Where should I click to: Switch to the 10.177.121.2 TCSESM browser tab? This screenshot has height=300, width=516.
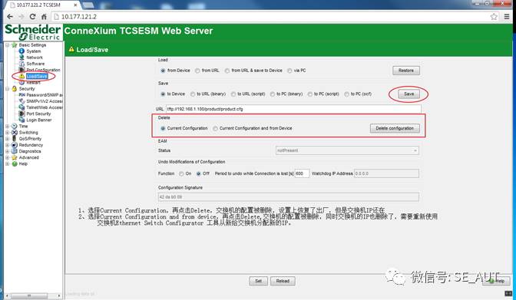coord(43,5)
